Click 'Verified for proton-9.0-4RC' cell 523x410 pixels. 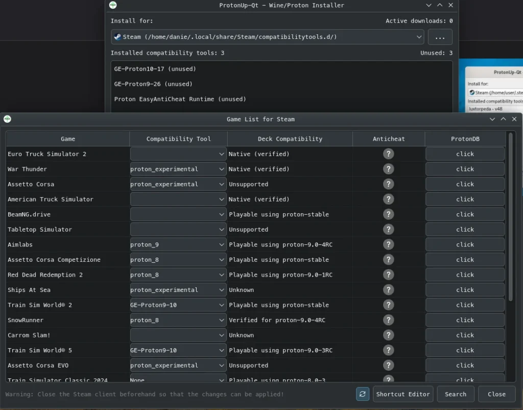(290, 320)
